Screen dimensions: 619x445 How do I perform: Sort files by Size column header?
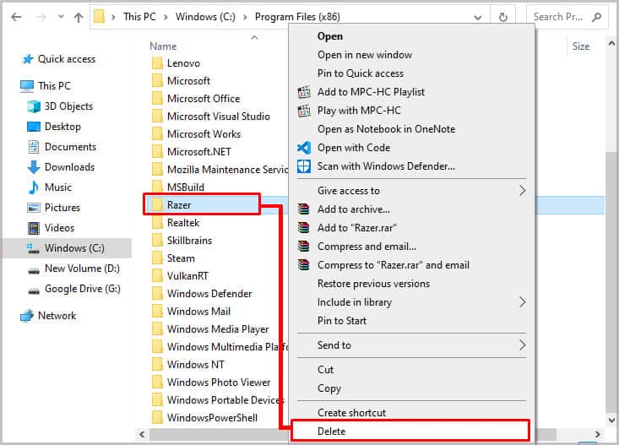[x=581, y=46]
